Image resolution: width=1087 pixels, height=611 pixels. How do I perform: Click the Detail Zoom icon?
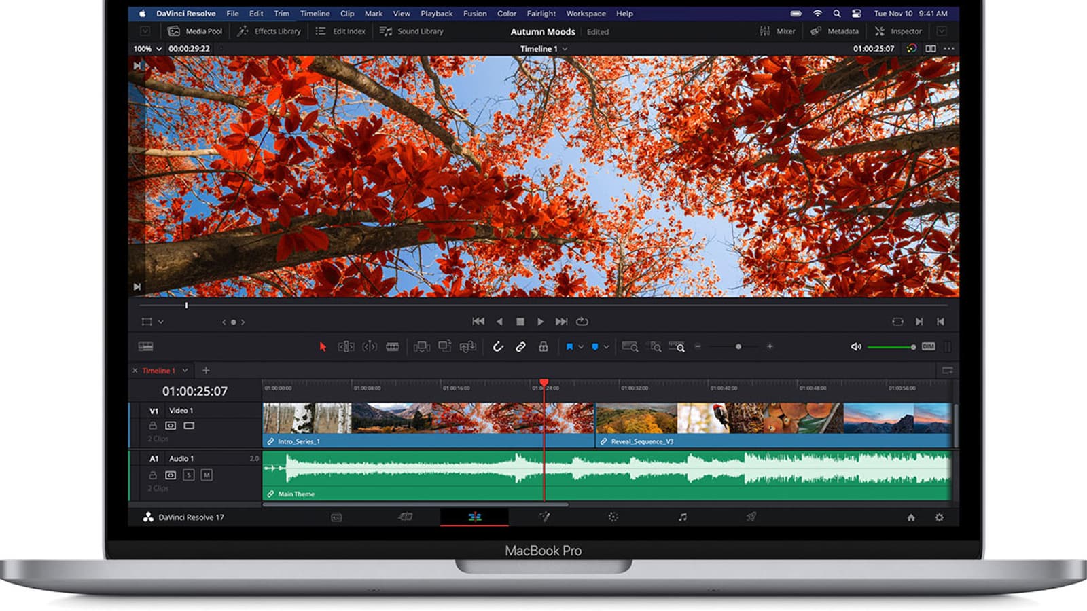(654, 347)
